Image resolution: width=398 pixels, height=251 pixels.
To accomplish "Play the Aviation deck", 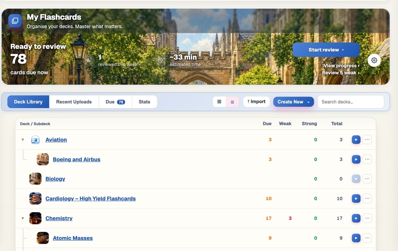I will click(x=356, y=140).
